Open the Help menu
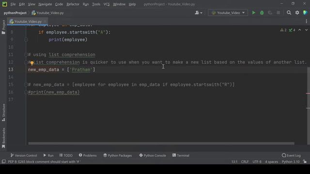 point(132,4)
